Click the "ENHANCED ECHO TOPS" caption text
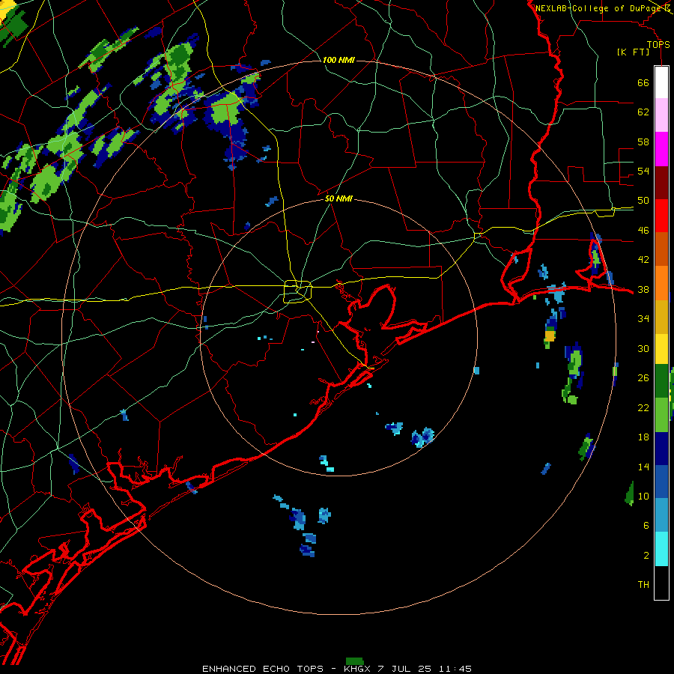 (263, 669)
